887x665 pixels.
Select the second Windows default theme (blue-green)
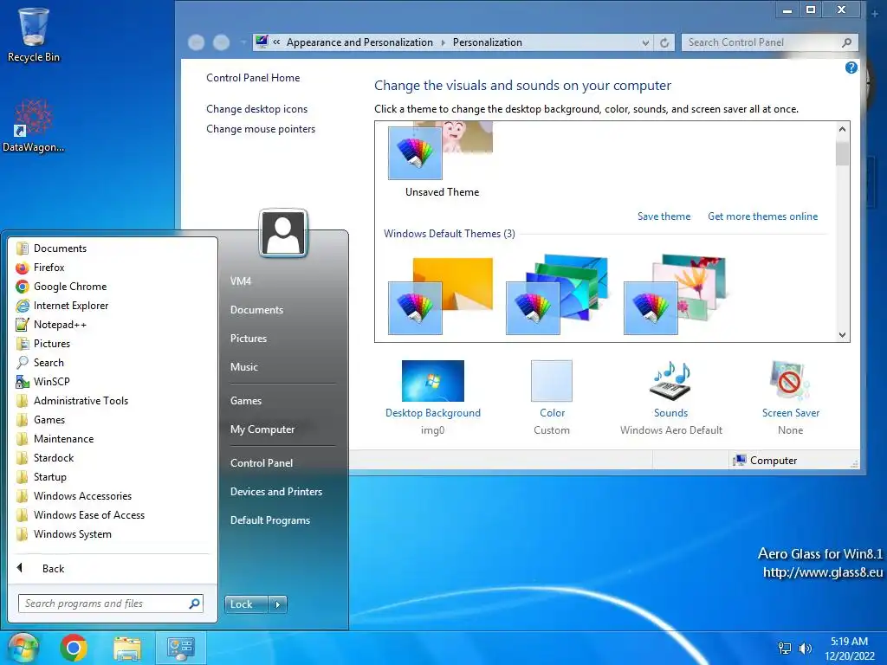(558, 294)
